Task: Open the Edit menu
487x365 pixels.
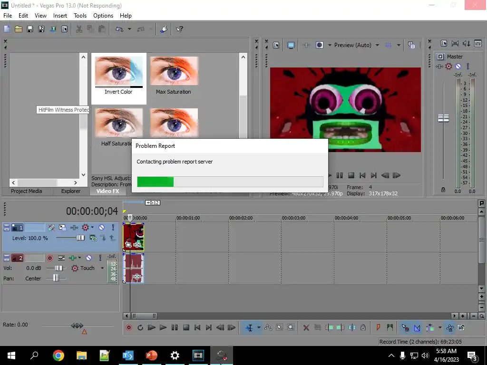Action: (23, 16)
